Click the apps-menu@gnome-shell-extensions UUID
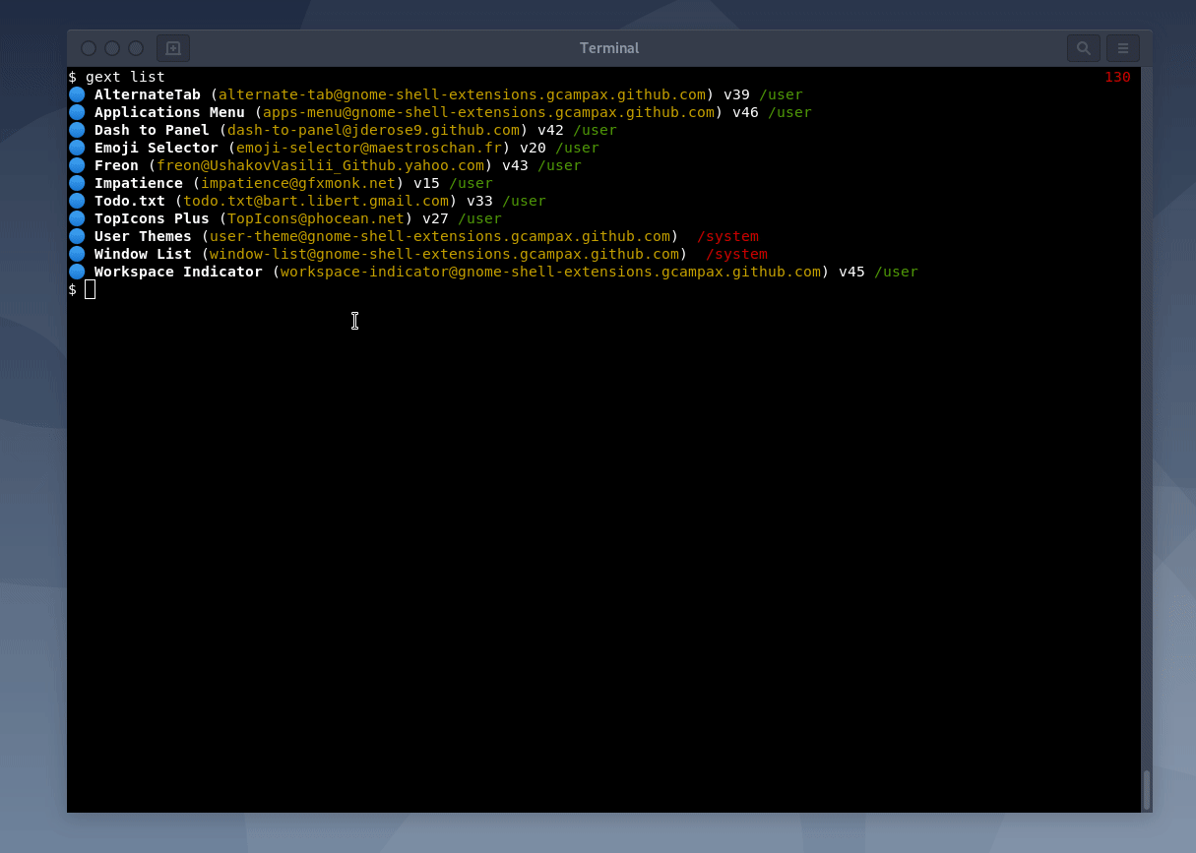 (489, 113)
